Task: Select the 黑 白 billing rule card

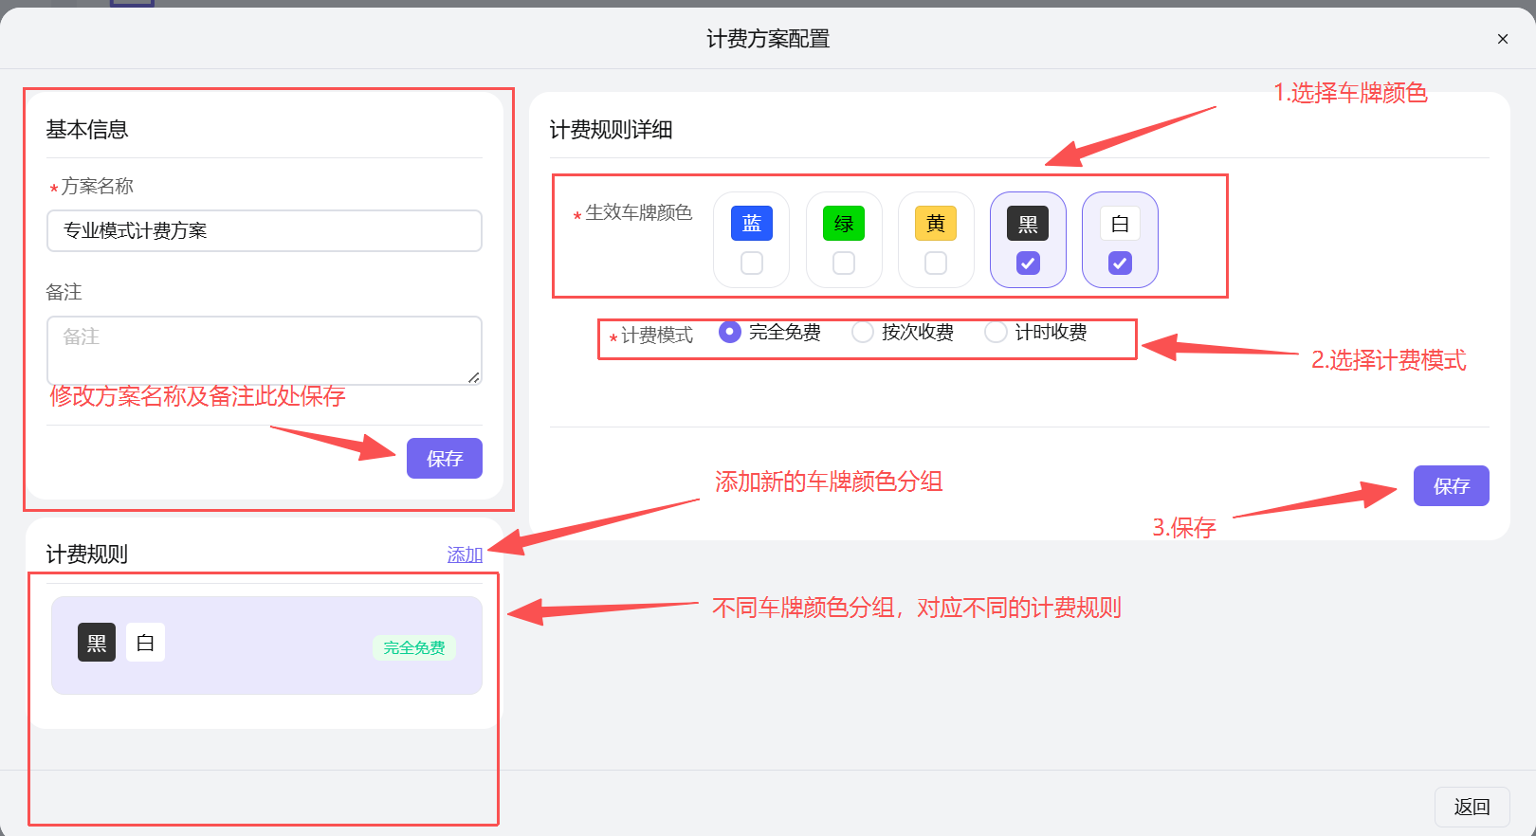Action: tap(266, 645)
